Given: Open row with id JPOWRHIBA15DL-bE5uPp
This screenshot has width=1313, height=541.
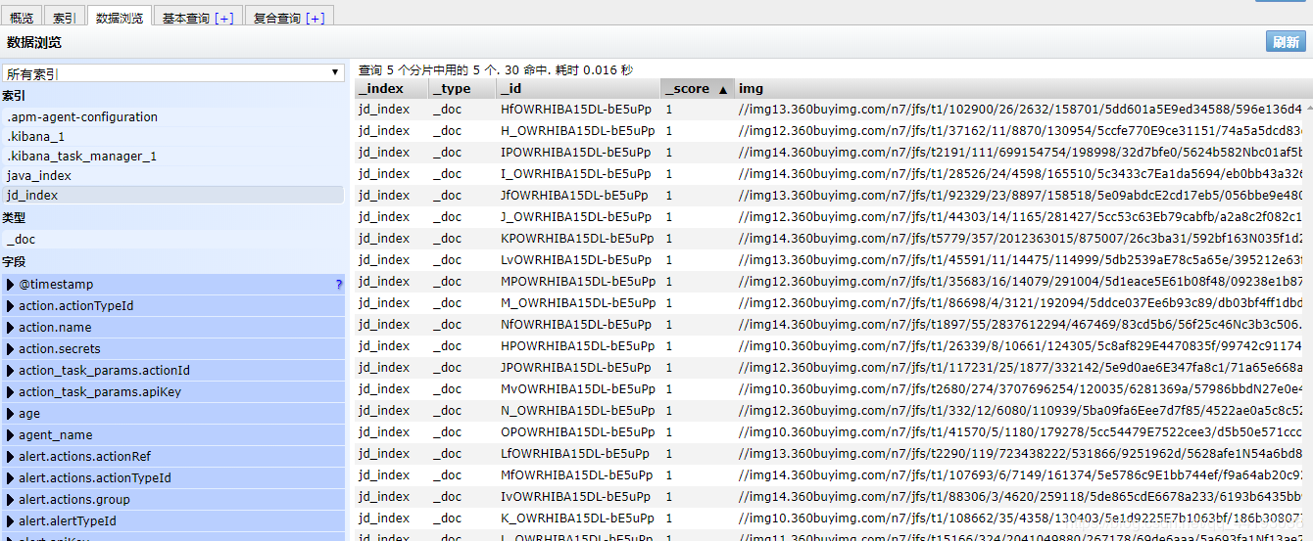Looking at the screenshot, I should (x=833, y=367).
